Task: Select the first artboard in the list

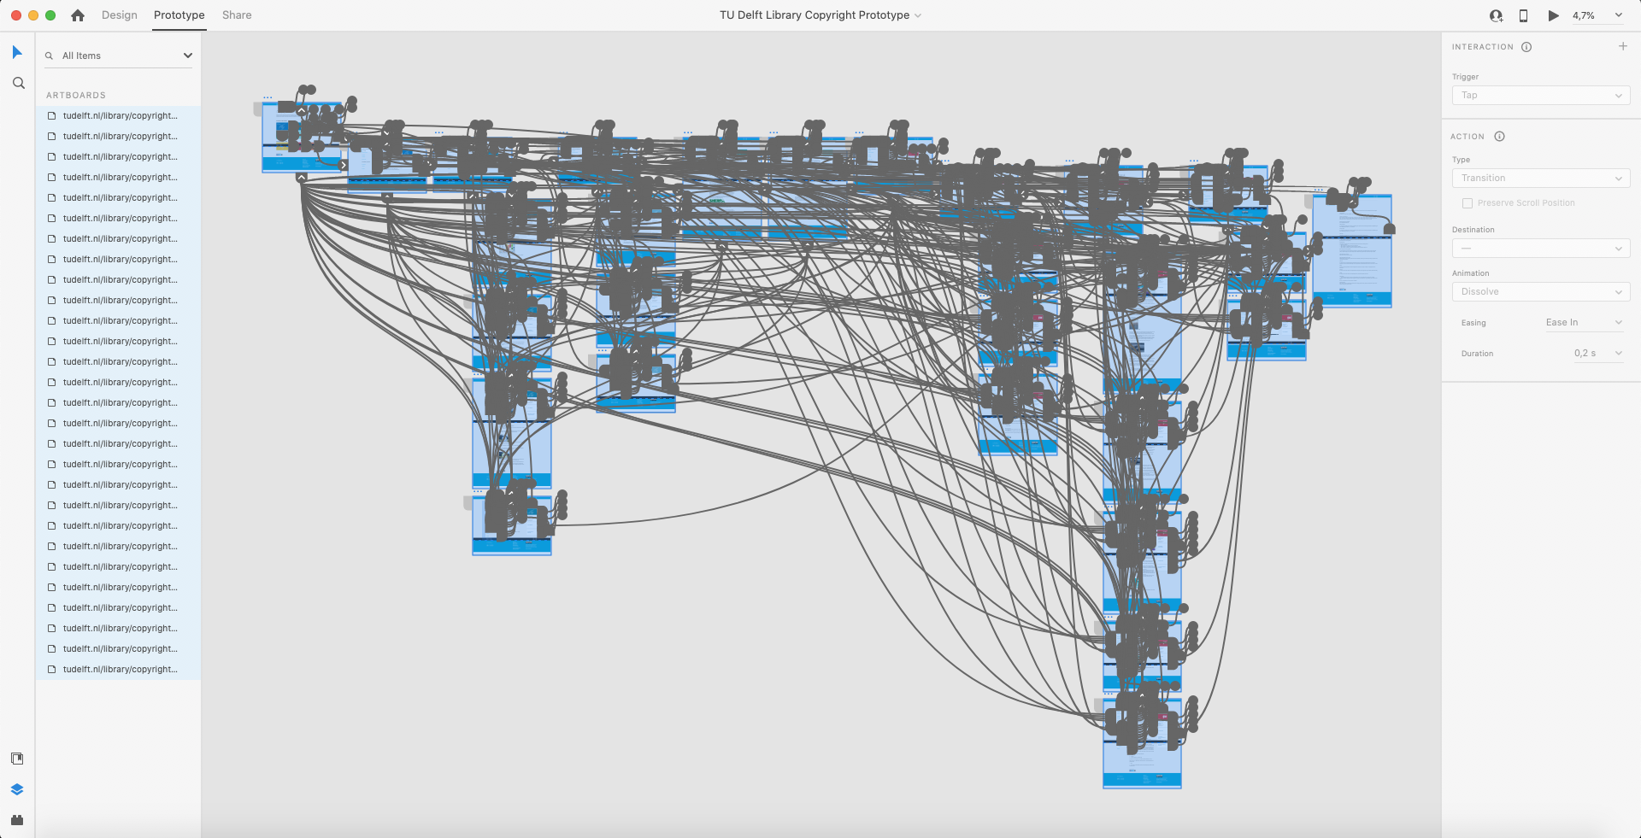Action: click(120, 115)
